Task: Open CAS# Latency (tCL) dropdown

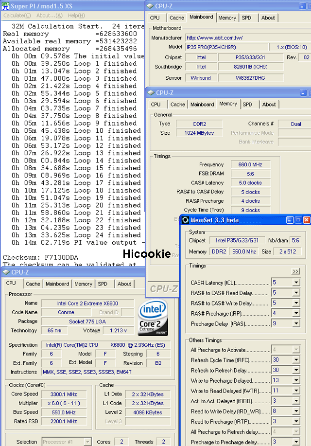Action: click(296, 283)
